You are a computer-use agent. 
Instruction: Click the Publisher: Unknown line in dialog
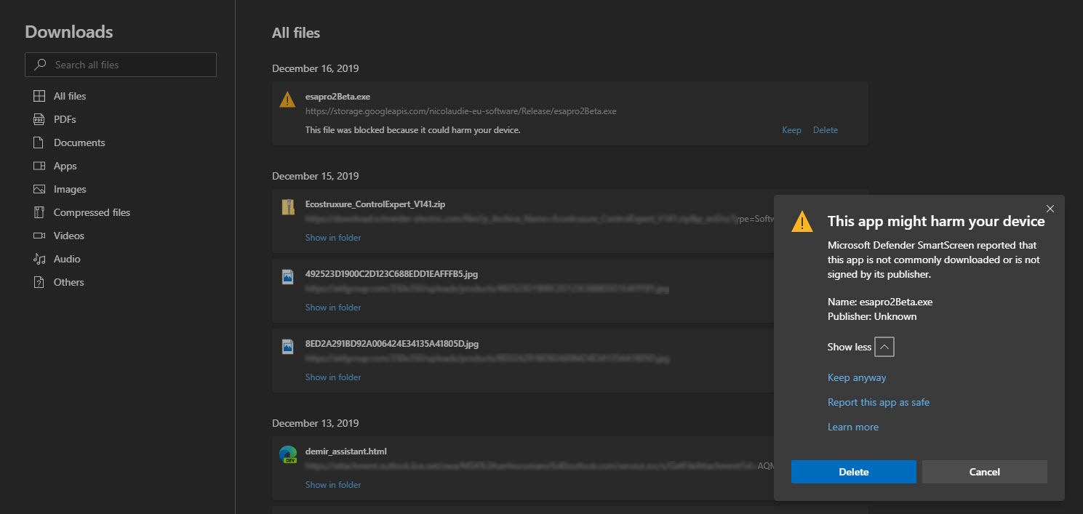[872, 316]
